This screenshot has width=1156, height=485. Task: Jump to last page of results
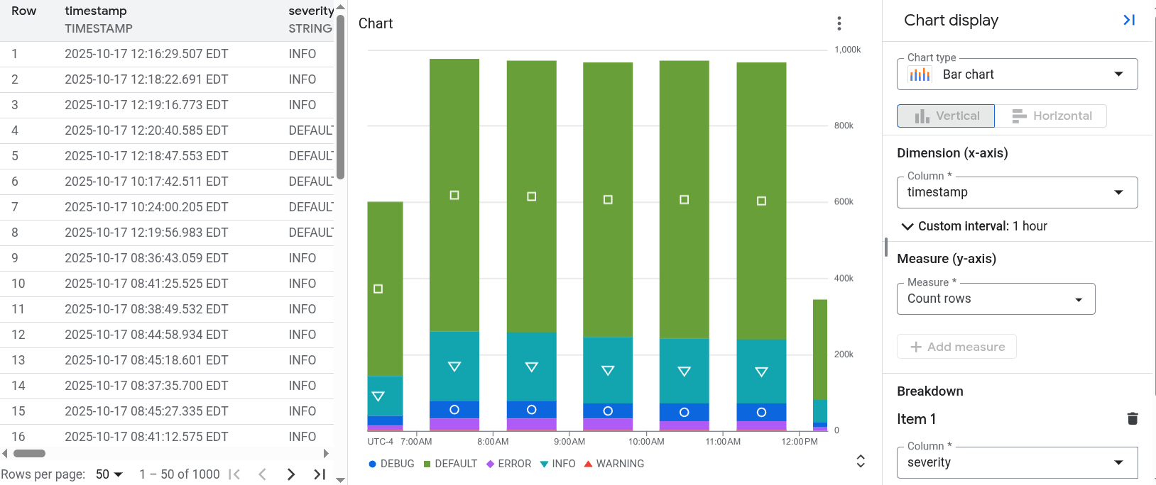(319, 474)
